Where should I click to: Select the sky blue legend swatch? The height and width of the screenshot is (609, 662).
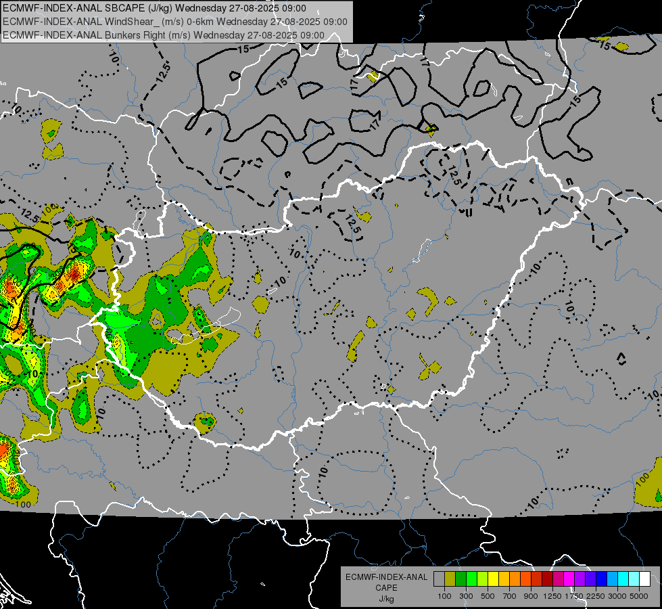point(612,579)
